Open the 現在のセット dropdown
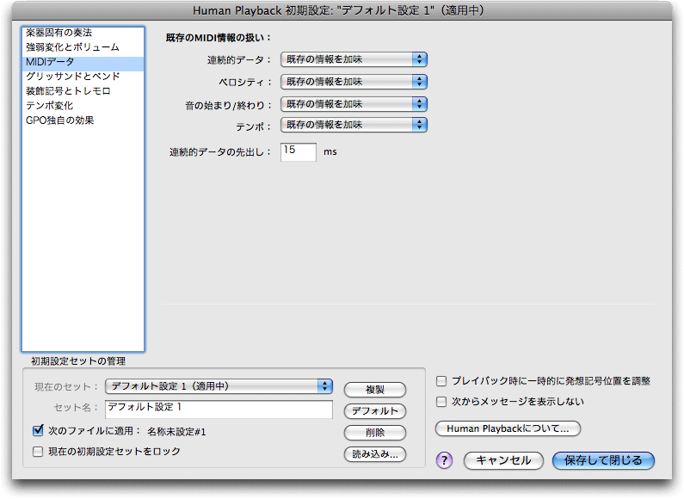Viewport: 684px width, 499px height. pyautogui.click(x=219, y=386)
